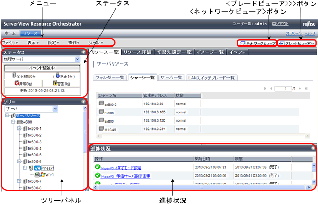Image resolution: width=318 pixels, height=204 pixels.
Task: Open the ツール menu
Action: tap(96, 43)
